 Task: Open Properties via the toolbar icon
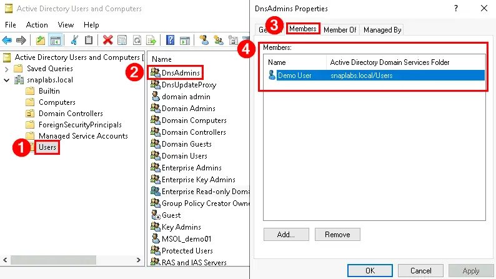tap(122, 40)
